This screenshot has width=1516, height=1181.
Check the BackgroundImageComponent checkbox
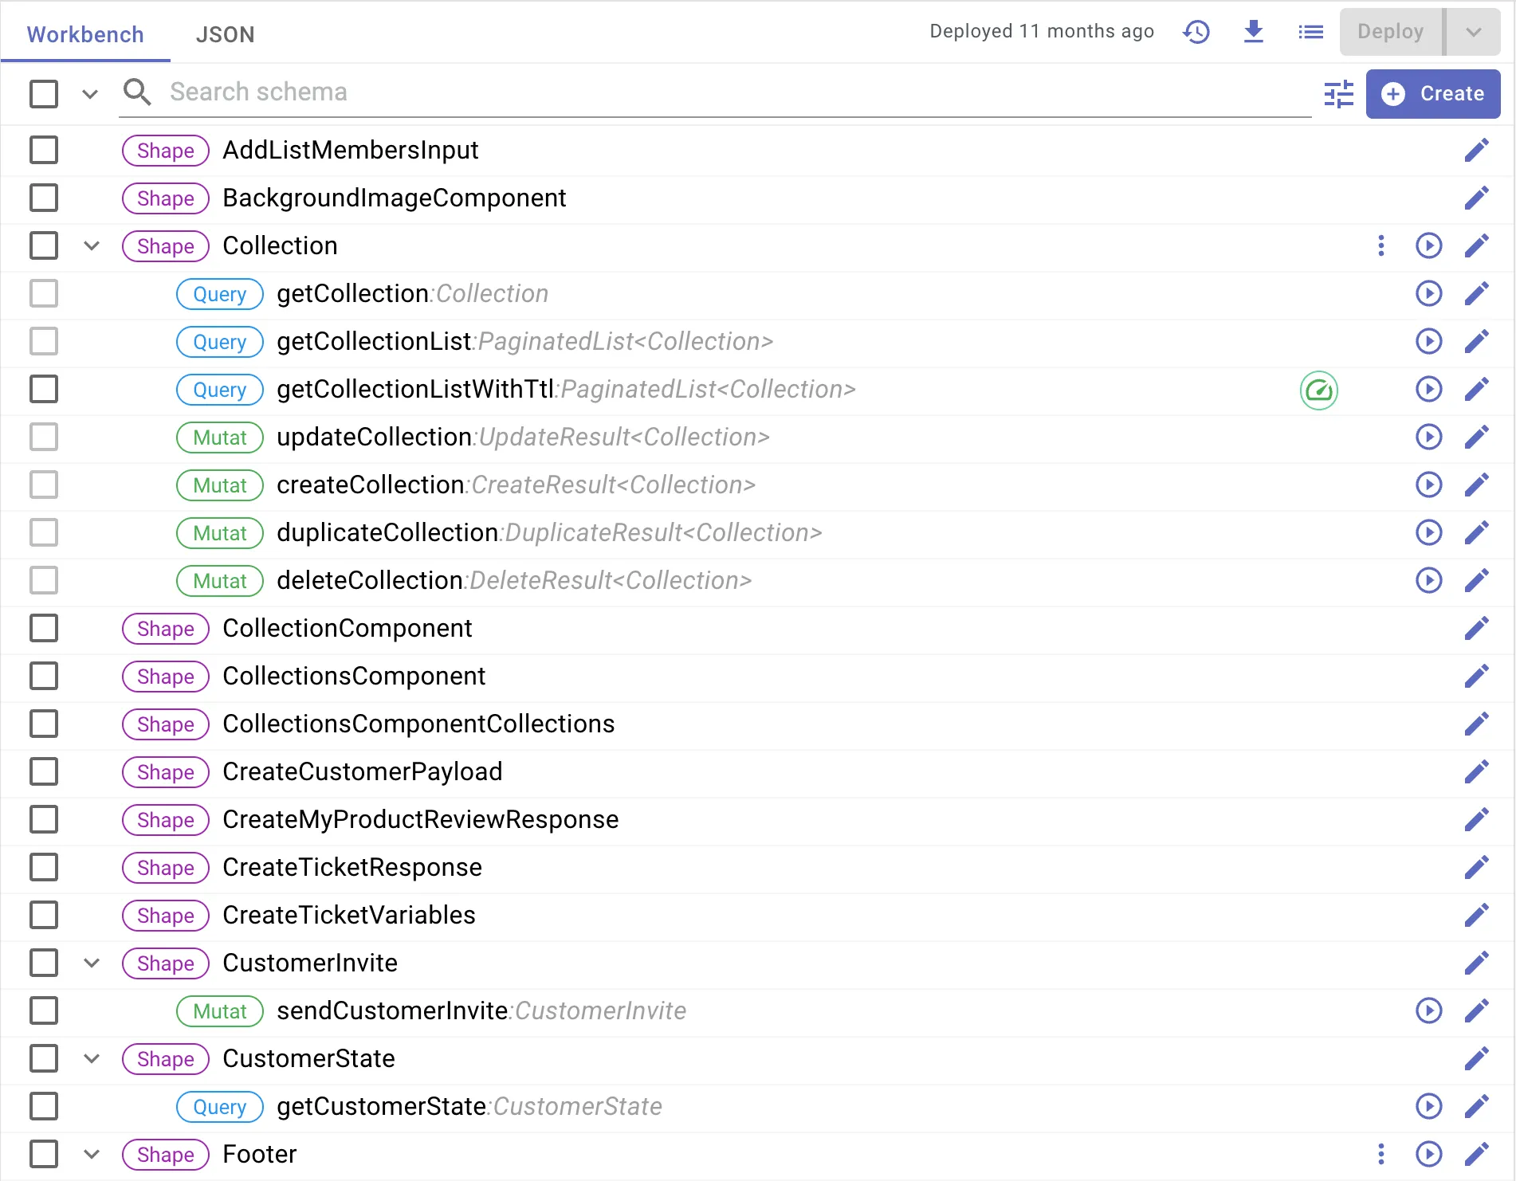pyautogui.click(x=44, y=198)
